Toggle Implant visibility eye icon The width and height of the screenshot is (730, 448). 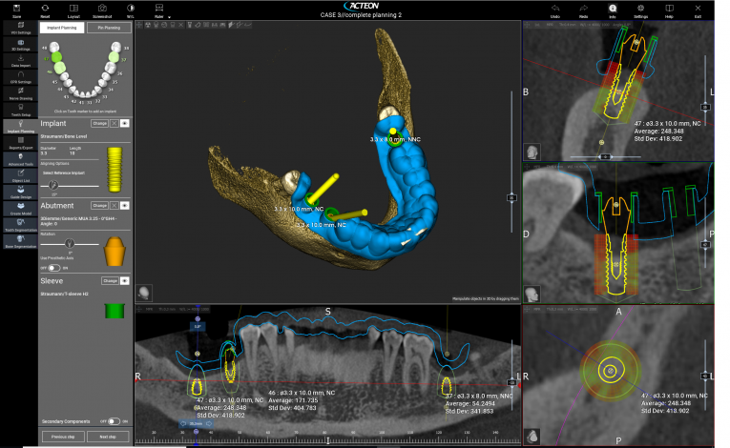125,123
